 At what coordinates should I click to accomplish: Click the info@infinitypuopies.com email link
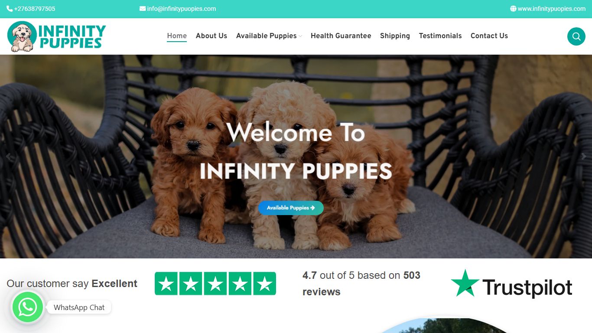coord(182,9)
